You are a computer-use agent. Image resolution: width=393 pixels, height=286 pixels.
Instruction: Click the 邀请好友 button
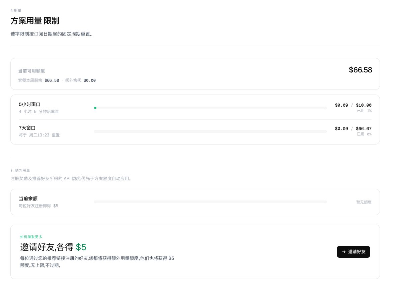click(353, 251)
